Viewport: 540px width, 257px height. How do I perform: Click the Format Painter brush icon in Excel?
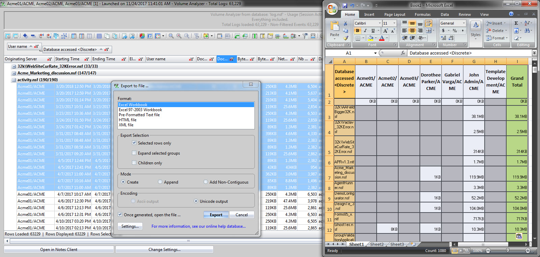pos(345,38)
